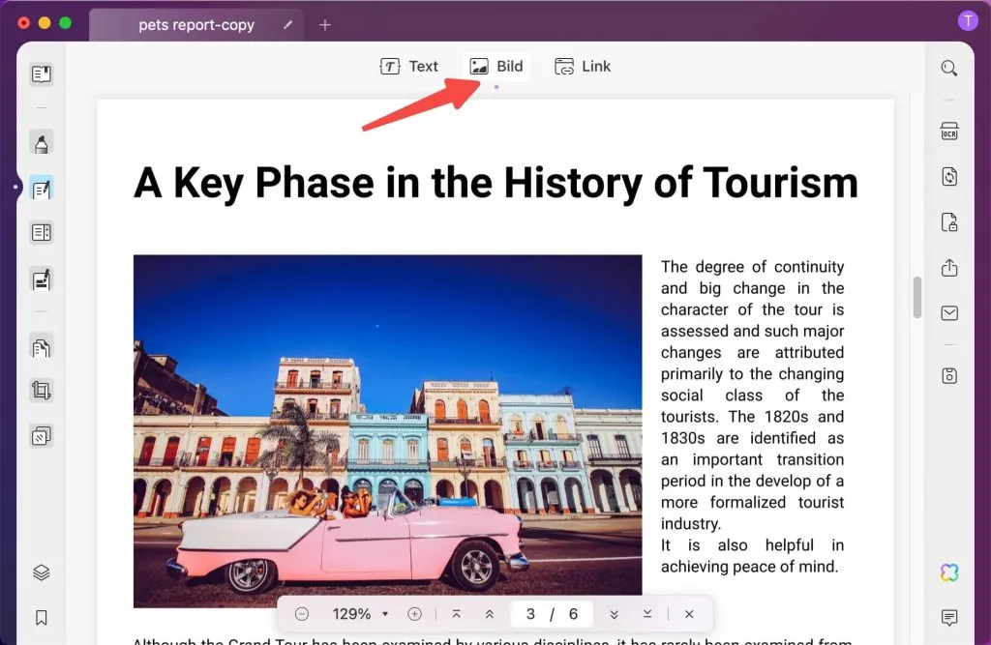Viewport: 991px width, 645px height.
Task: Open the Protect PDF lock icon
Action: [948, 222]
